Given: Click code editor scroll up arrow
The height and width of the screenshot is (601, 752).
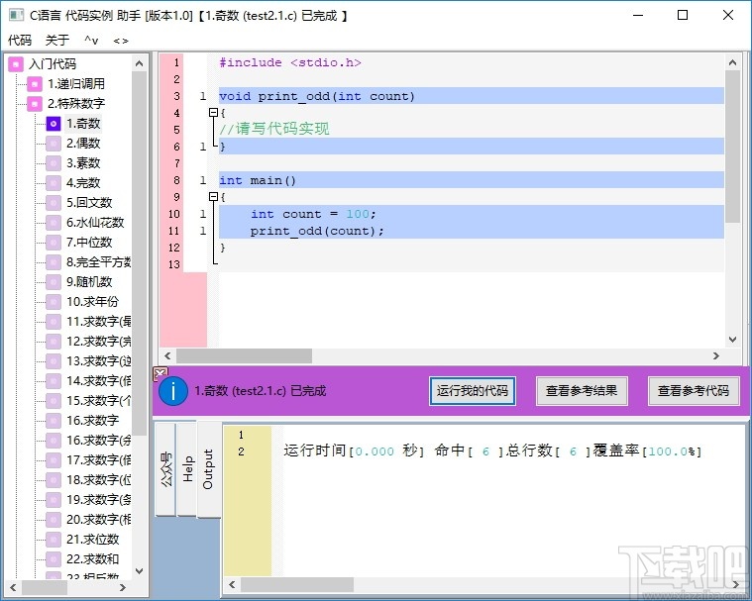Looking at the screenshot, I should tap(732, 62).
